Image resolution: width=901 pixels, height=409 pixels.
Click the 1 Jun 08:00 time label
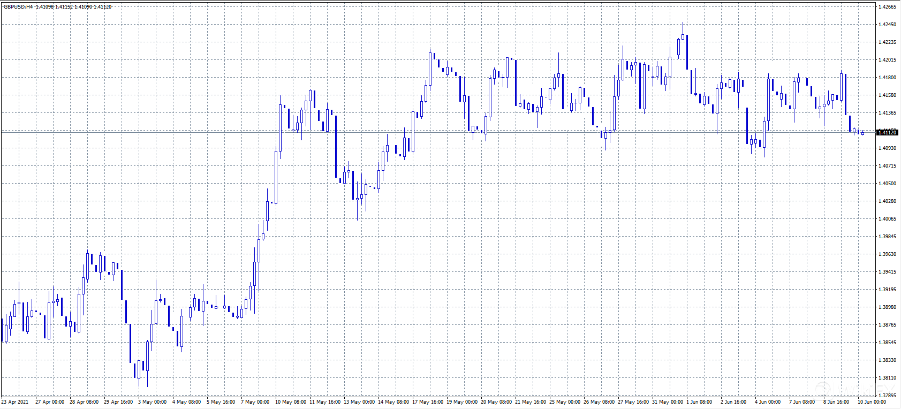click(699, 402)
